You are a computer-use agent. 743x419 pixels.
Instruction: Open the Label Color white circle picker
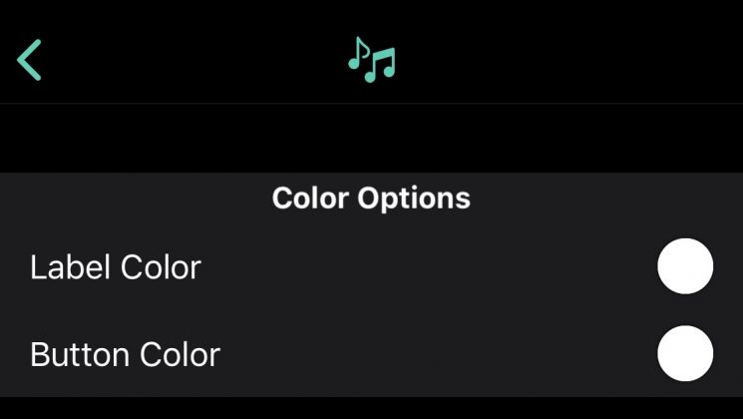coord(685,266)
